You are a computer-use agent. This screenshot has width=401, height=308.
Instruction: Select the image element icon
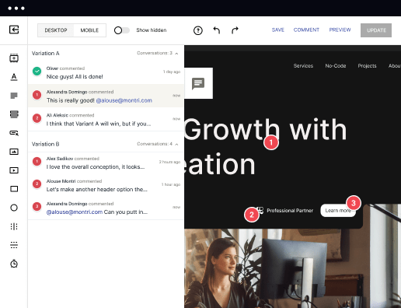[14, 152]
